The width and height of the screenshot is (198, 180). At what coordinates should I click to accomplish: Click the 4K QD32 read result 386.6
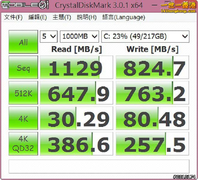pyautogui.click(x=76, y=144)
